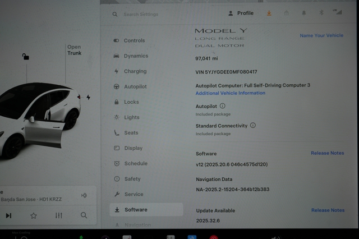
Task: Open the Service settings tab
Action: point(128,194)
